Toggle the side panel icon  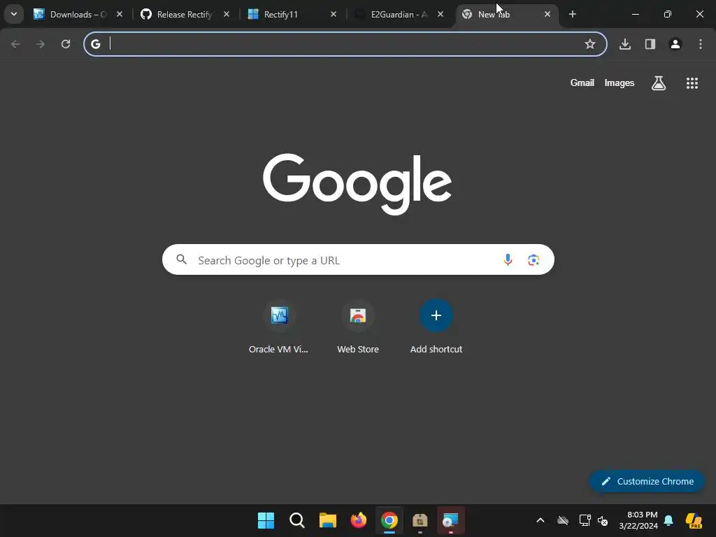coord(650,44)
